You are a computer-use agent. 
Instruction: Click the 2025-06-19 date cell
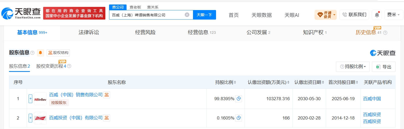[343, 99]
